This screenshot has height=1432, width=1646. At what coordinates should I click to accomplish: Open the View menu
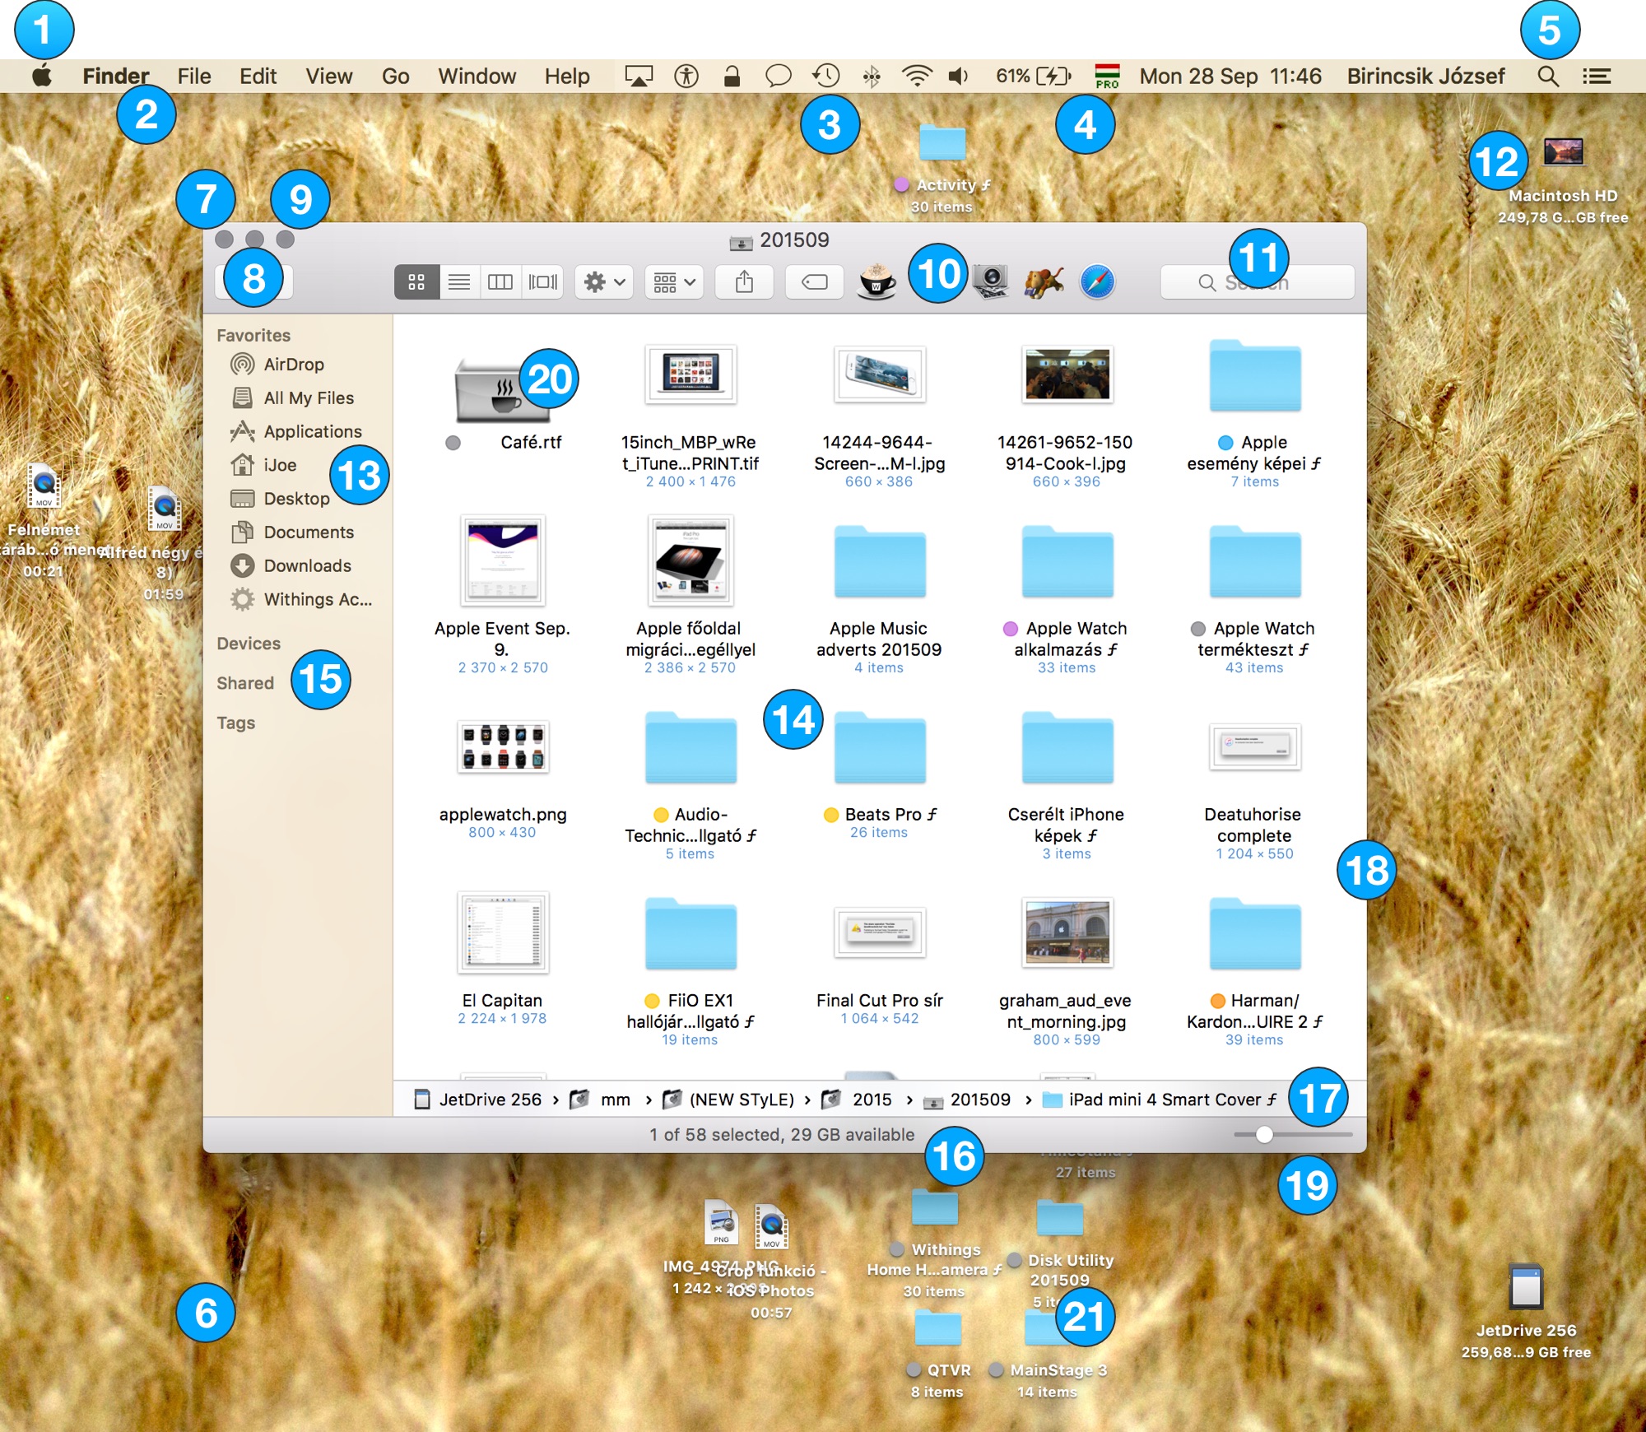329,77
